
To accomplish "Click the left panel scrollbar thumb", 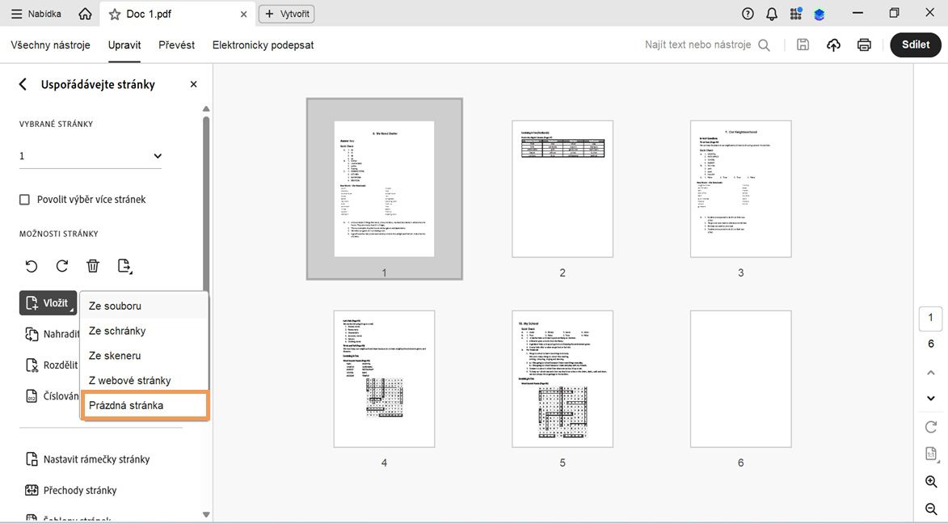I will click(206, 204).
